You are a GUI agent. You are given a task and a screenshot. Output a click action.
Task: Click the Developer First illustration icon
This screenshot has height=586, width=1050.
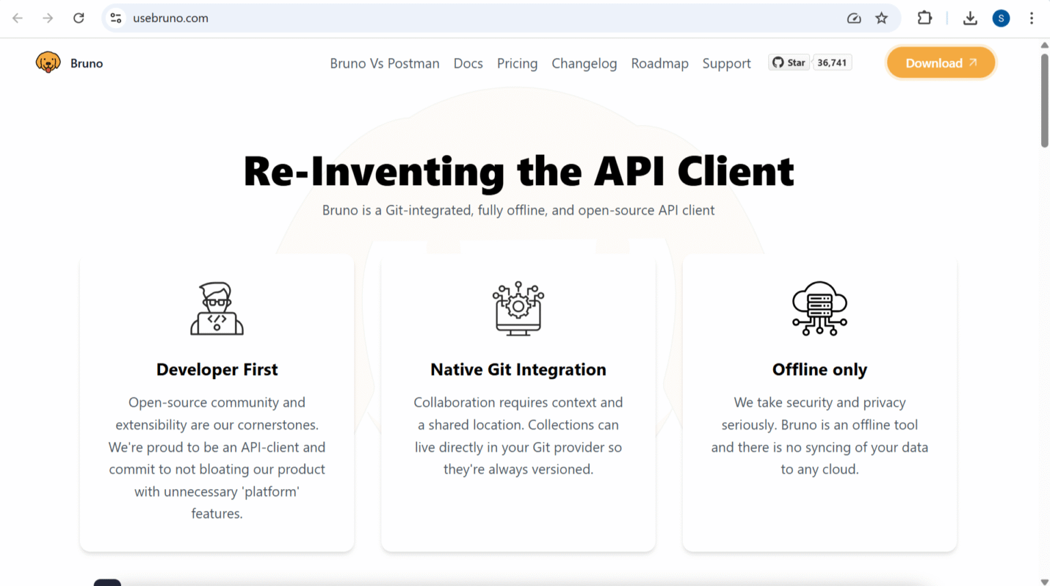click(x=217, y=309)
